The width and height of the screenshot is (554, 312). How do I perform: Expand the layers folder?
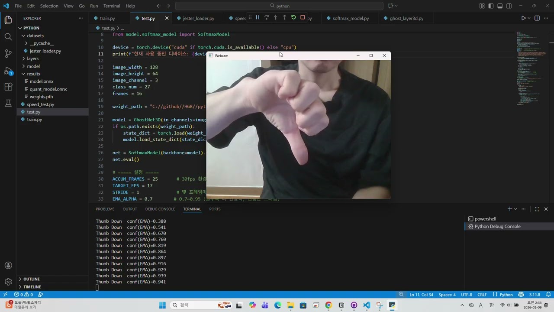tap(33, 58)
